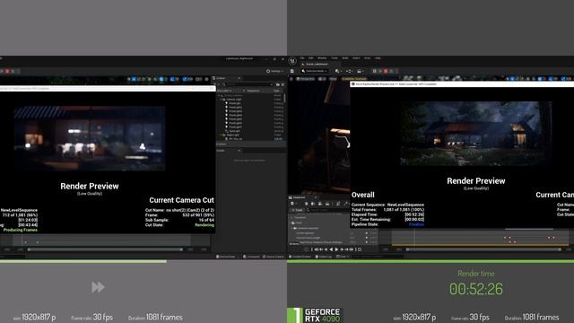
Task: Toggle loop mode in Sequencer playback controls
Action: (360, 249)
